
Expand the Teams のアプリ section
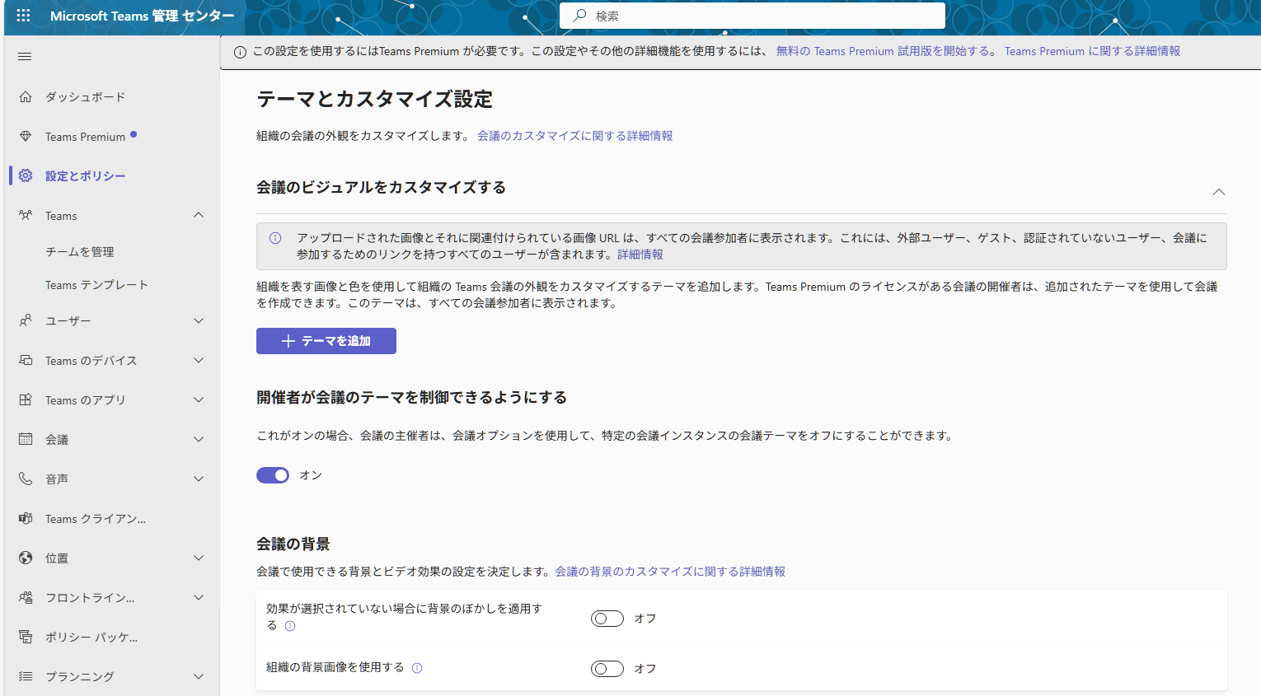[x=199, y=400]
